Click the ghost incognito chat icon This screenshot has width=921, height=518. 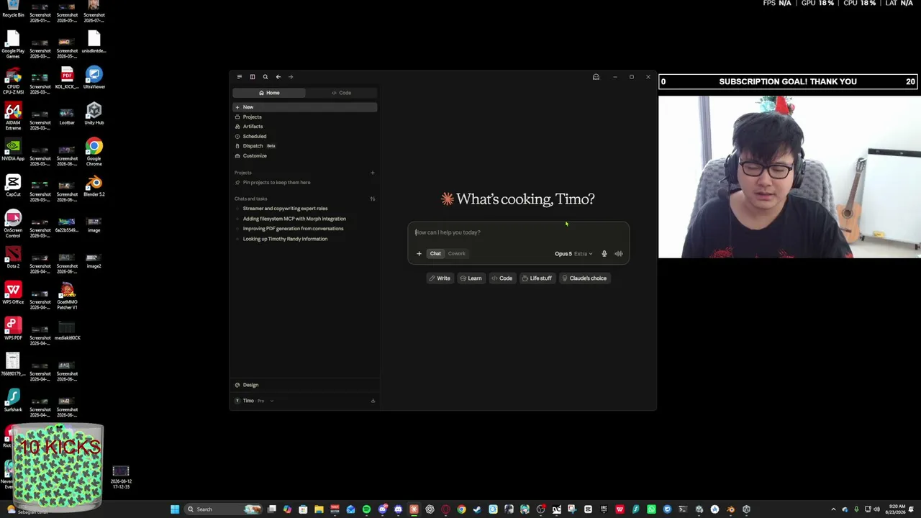(x=596, y=77)
